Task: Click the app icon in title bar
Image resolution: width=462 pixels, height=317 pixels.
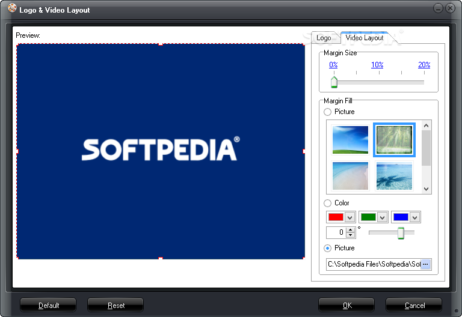Action: tap(12, 8)
